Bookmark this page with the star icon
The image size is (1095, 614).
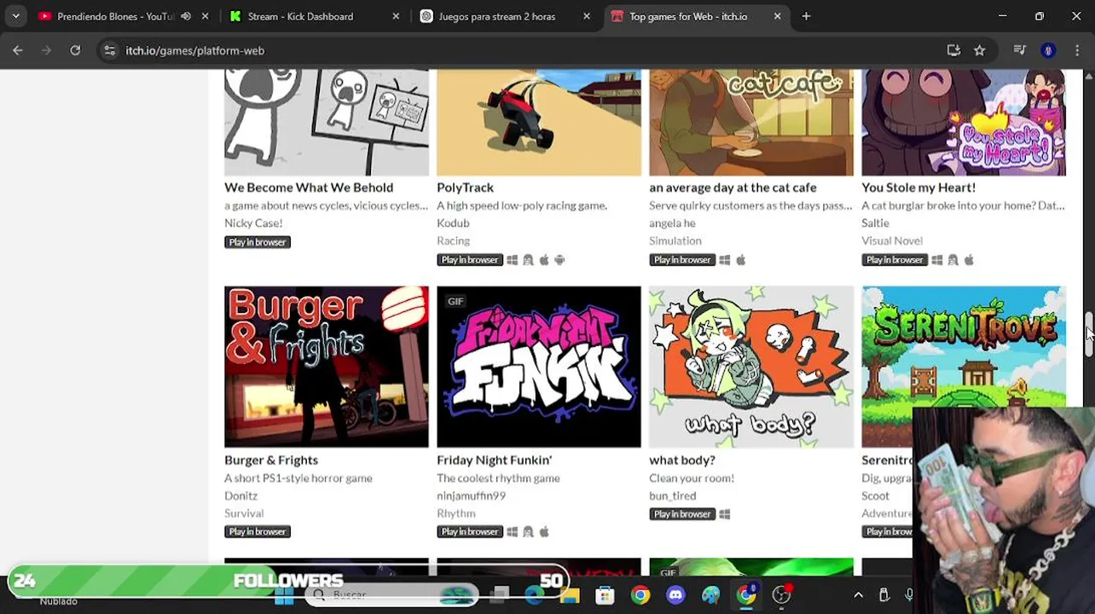980,50
